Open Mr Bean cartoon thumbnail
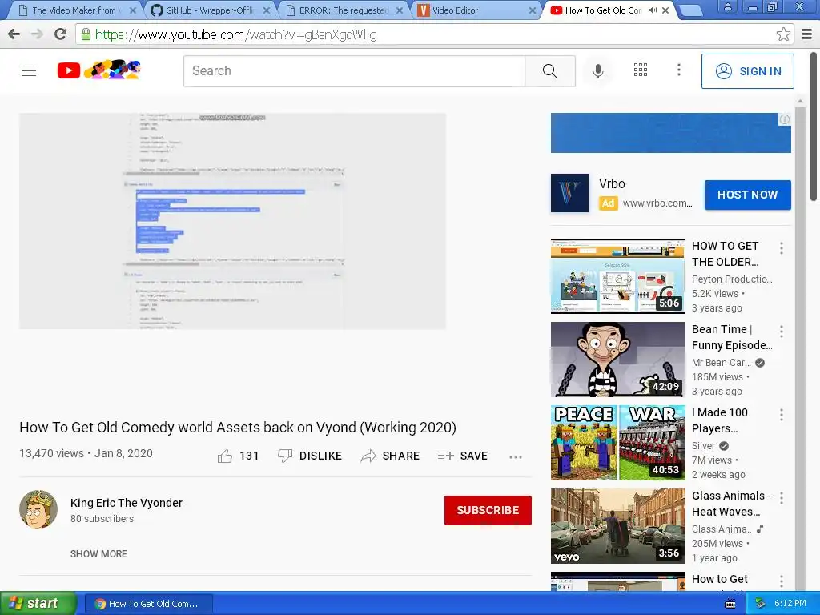This screenshot has width=820, height=615. point(617,360)
